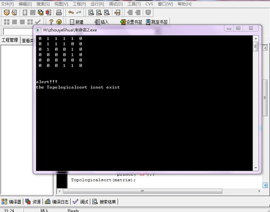The height and width of the screenshot is (212, 270).
Task: Click the Ready status bar text
Action: coord(73,210)
